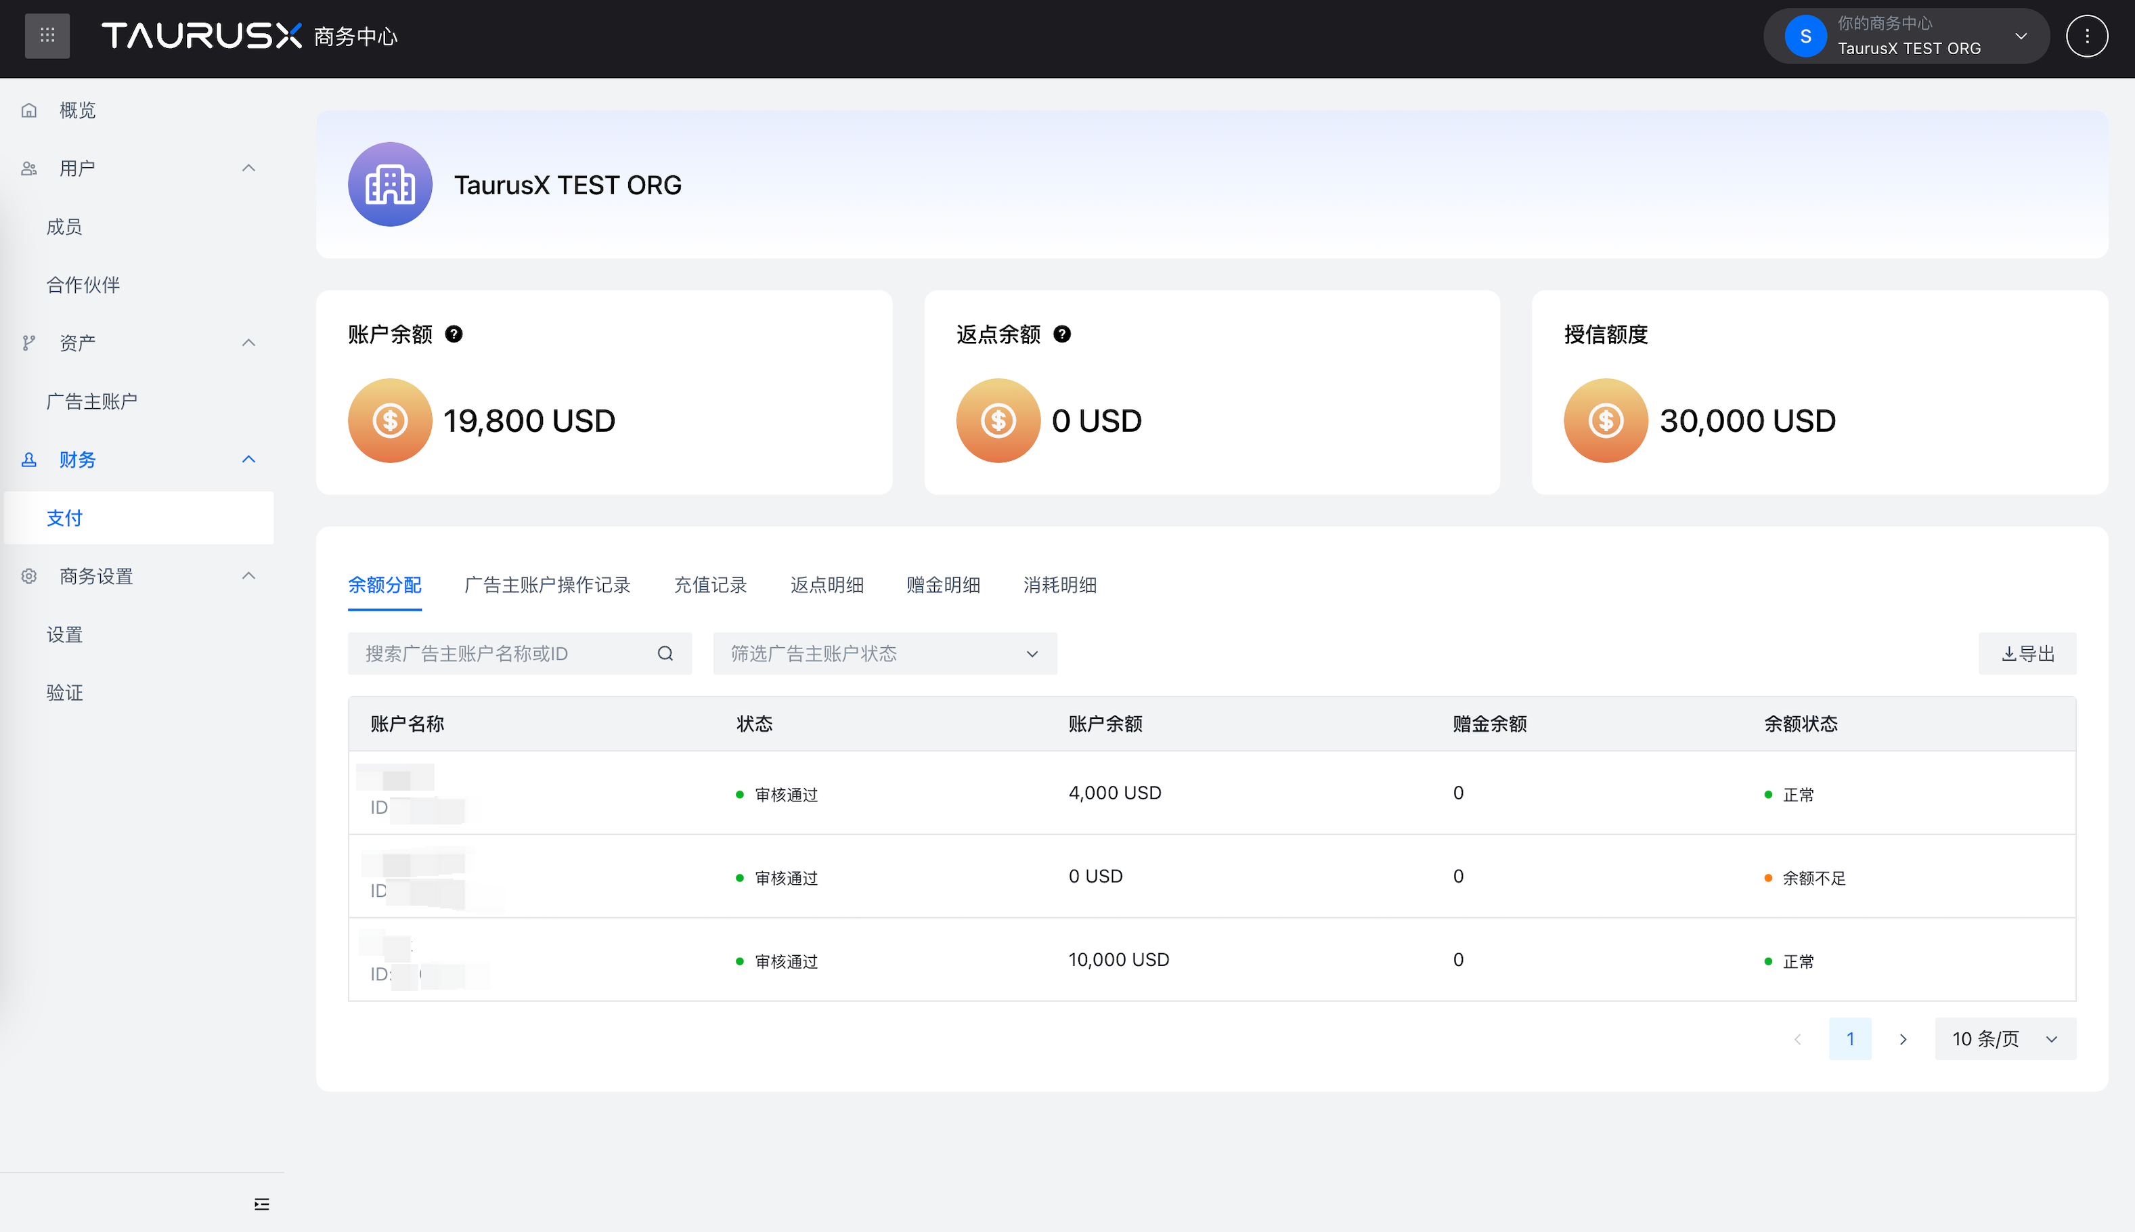The width and height of the screenshot is (2135, 1232).
Task: Click the 账户名称 column header
Action: pos(408,724)
